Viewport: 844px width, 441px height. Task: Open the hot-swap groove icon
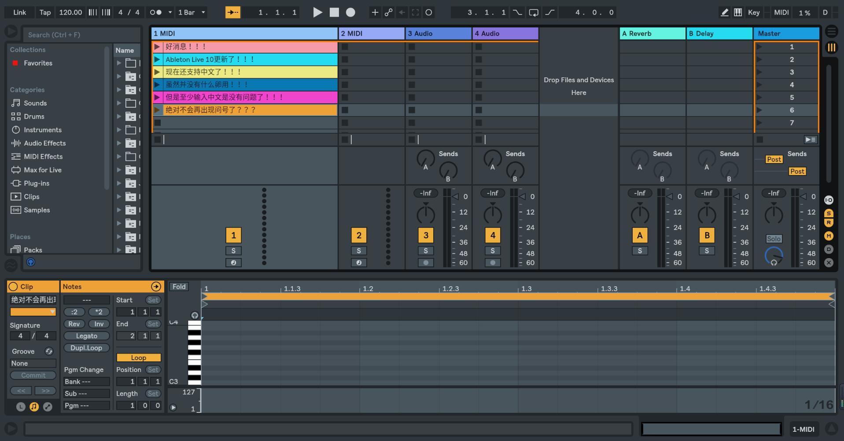(x=49, y=351)
